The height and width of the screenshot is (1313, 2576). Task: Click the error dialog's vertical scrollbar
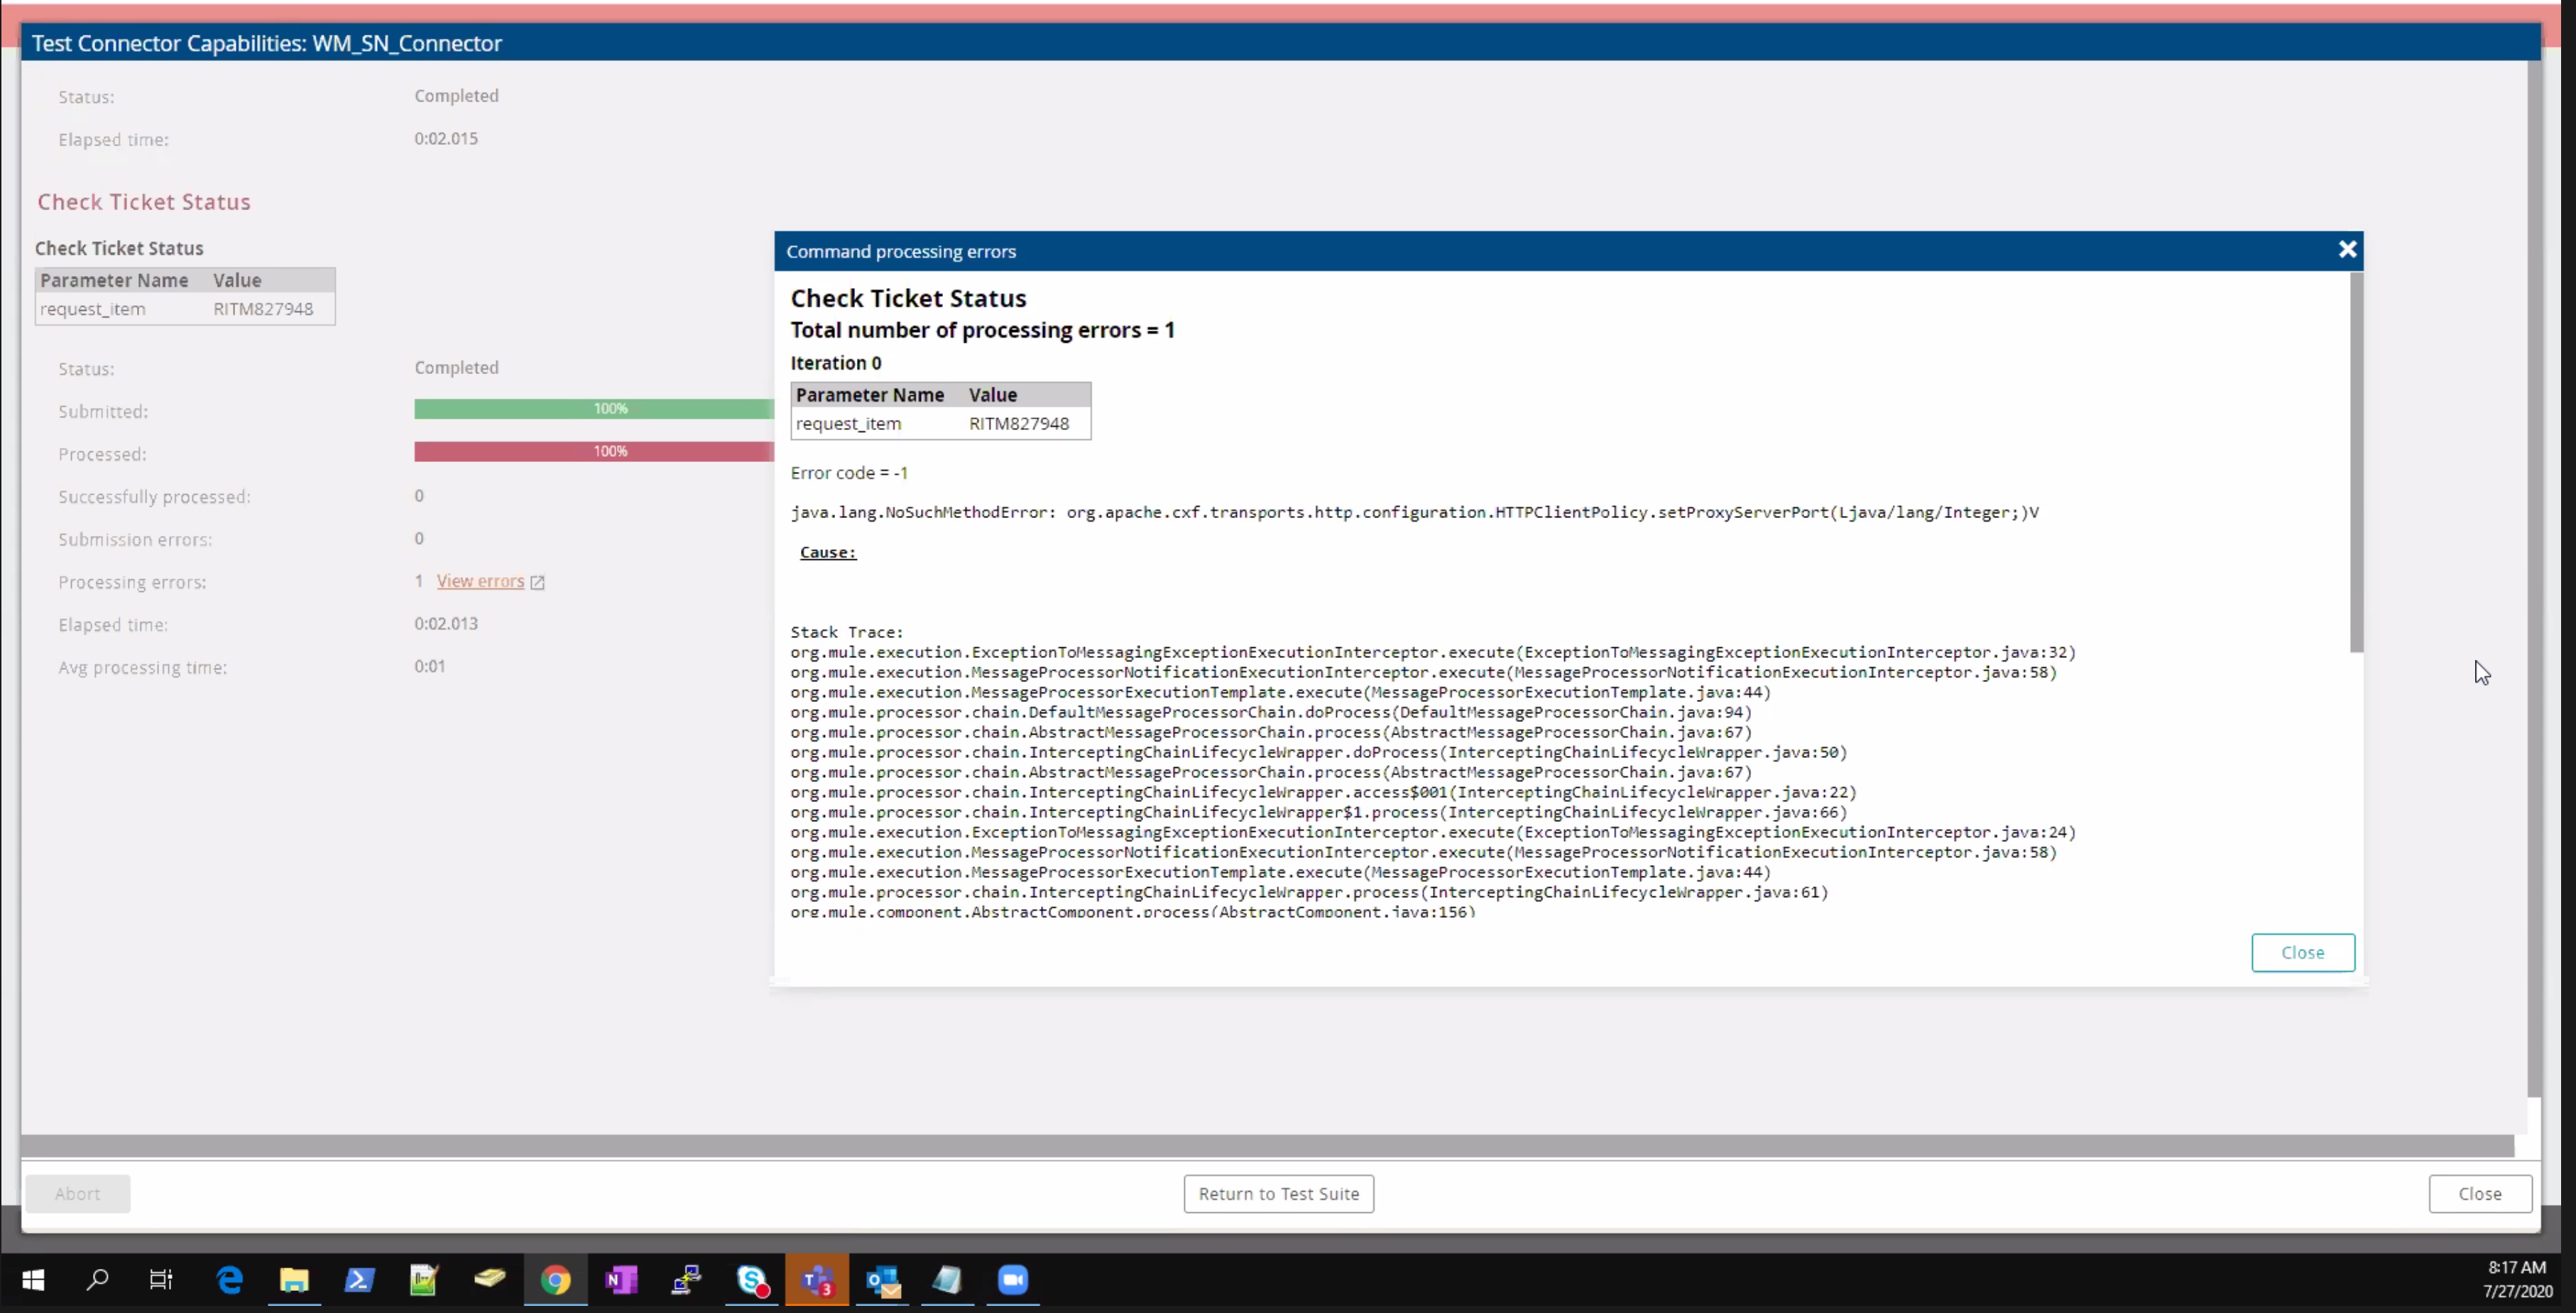coord(2357,461)
